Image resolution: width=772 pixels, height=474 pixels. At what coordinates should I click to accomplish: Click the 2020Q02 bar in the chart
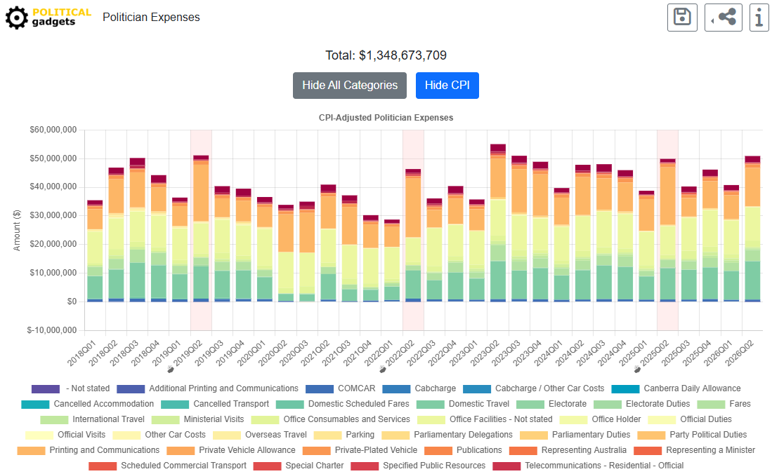[286, 253]
